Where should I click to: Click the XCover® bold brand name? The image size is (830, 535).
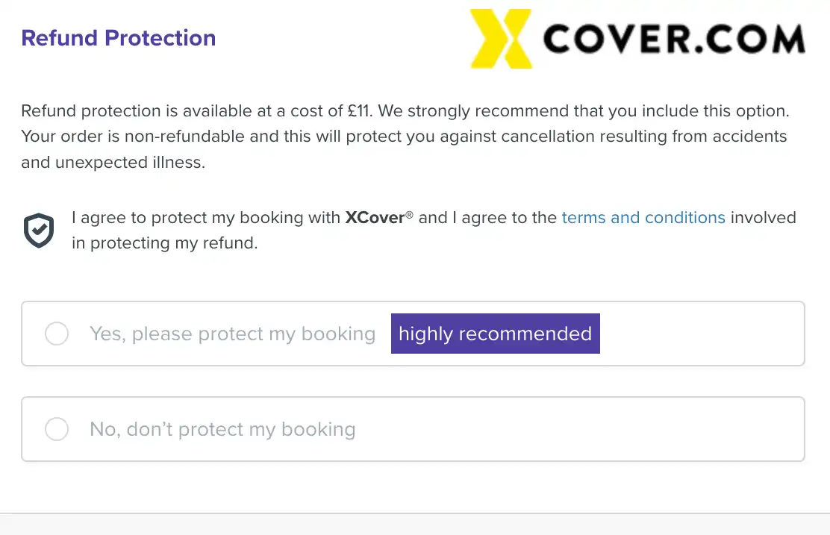point(375,217)
